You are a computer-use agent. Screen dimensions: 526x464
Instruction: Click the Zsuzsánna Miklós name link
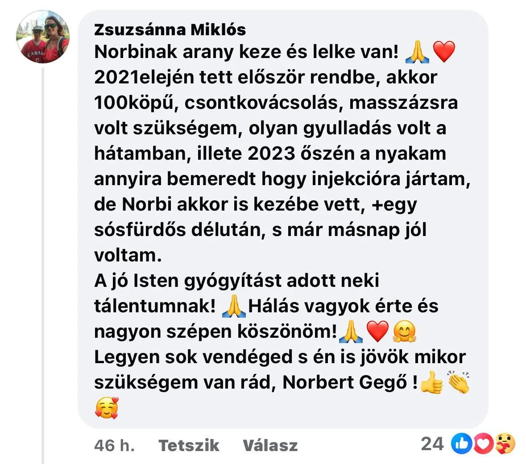coord(170,30)
